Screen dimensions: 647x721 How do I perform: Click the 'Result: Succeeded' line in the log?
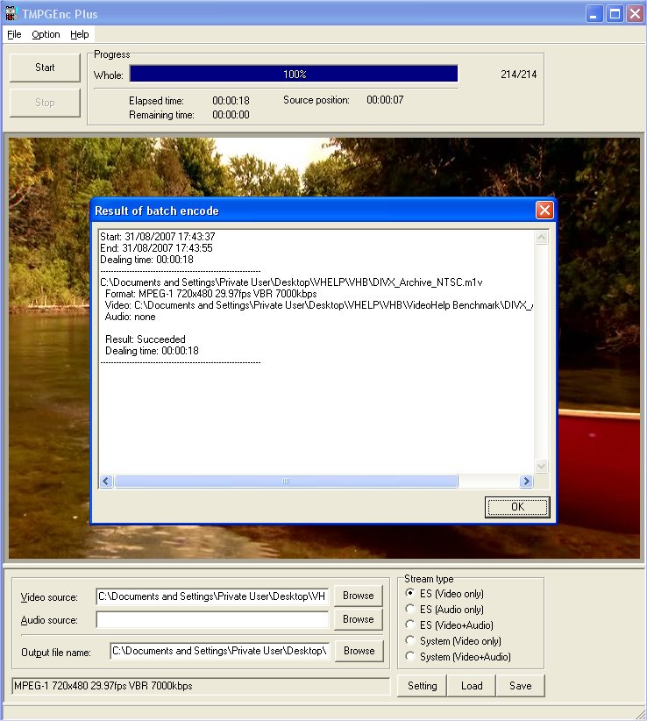tap(146, 339)
